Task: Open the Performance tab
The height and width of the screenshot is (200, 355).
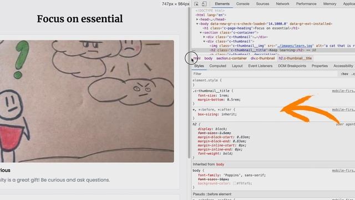Action: (x=306, y=4)
